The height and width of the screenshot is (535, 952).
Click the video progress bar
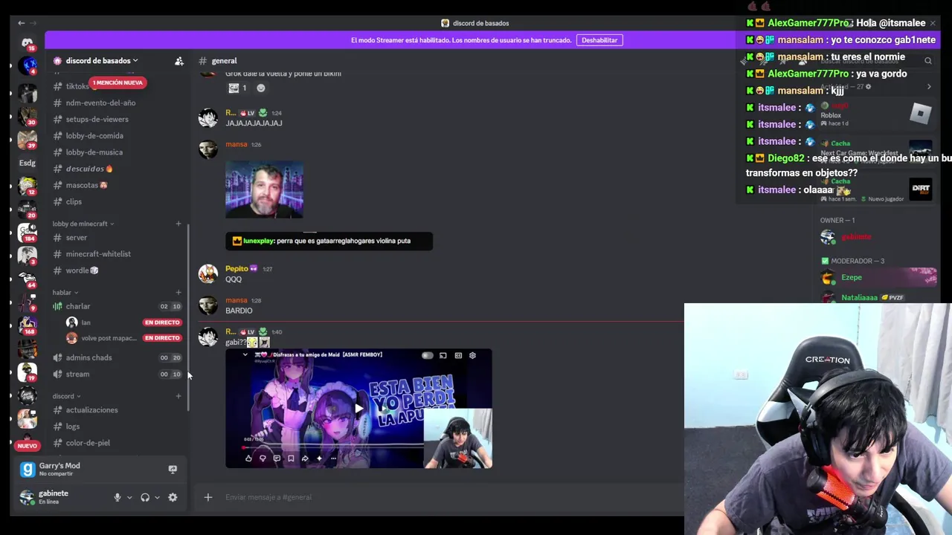335,447
